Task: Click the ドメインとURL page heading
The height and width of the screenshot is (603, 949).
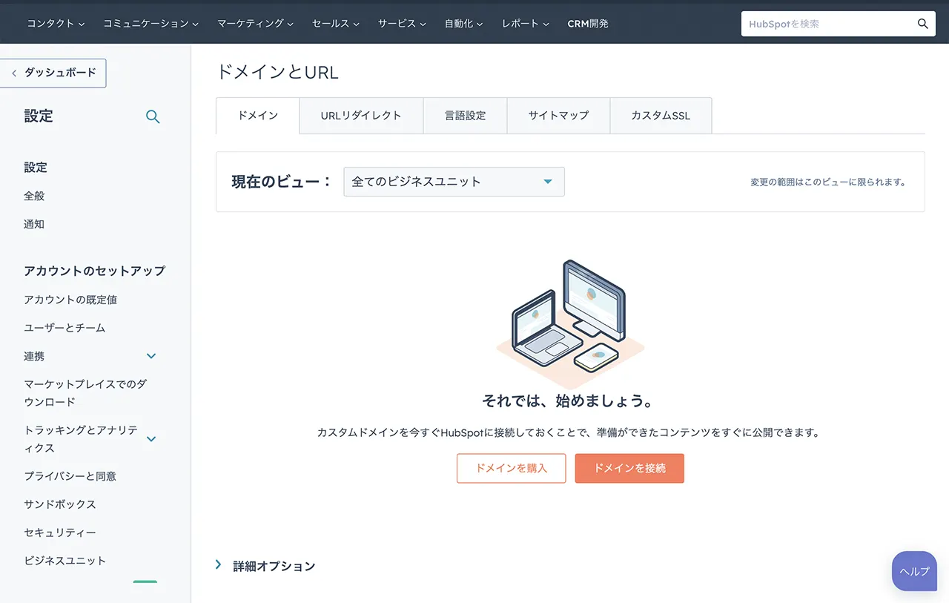Action: [x=277, y=72]
